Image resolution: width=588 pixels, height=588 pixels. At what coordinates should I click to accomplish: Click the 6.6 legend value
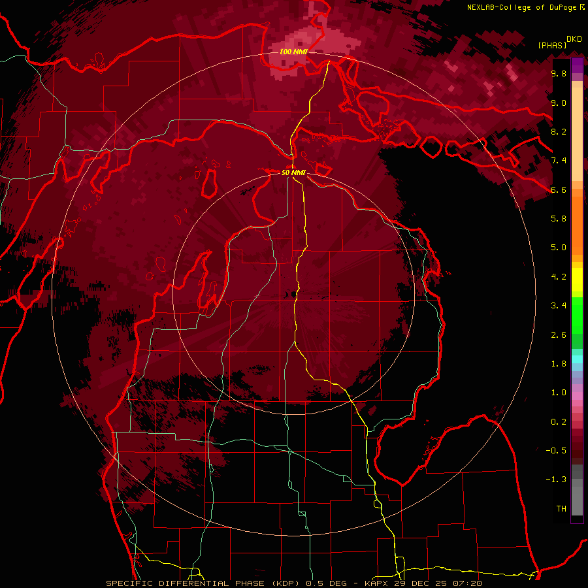click(x=559, y=189)
